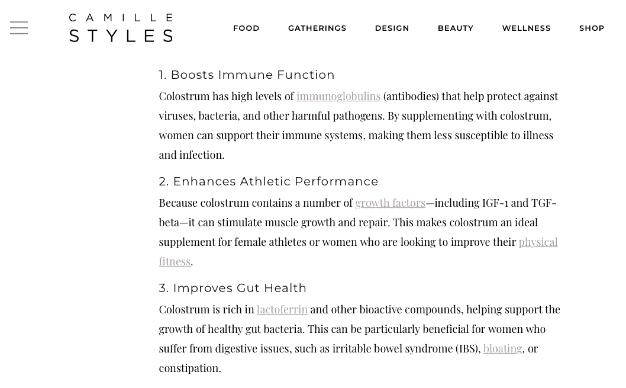Go to the Gatherings section

click(x=317, y=28)
